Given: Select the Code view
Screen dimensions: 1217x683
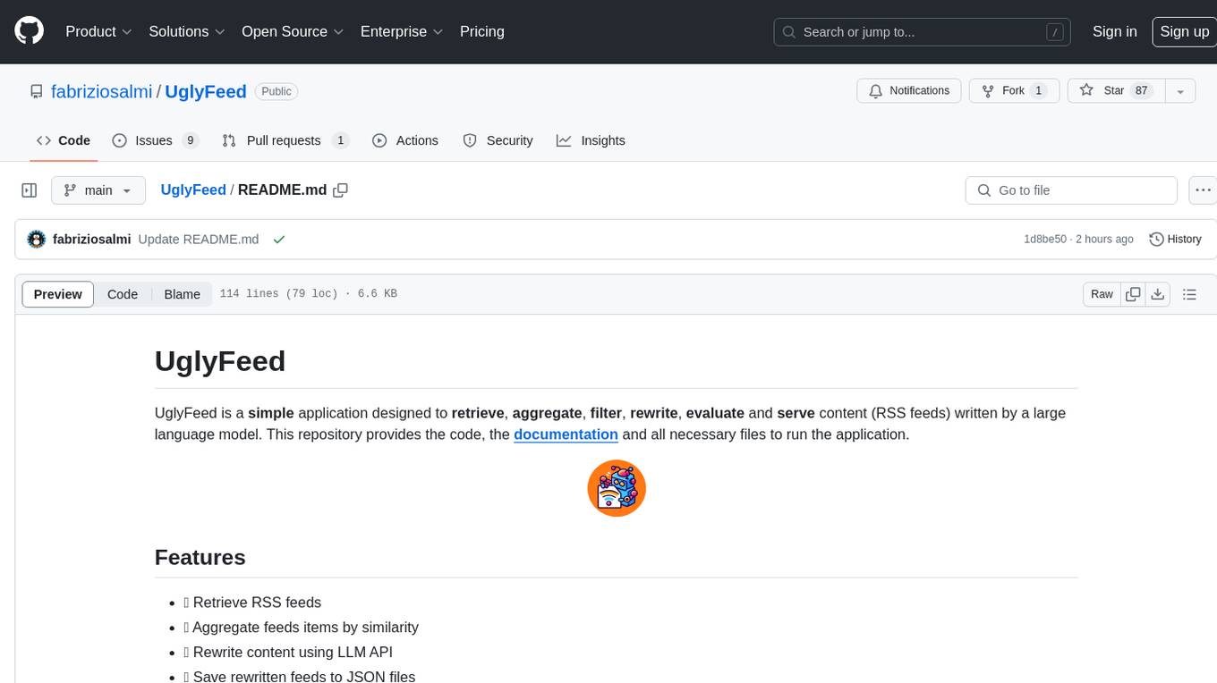Looking at the screenshot, I should [x=123, y=294].
